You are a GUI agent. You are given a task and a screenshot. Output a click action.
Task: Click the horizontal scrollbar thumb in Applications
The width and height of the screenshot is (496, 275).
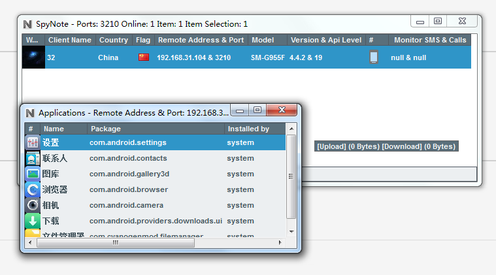[x=116, y=243]
